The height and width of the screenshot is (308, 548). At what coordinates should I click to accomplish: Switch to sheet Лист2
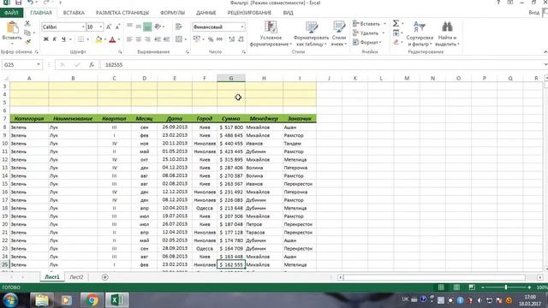coord(76,277)
